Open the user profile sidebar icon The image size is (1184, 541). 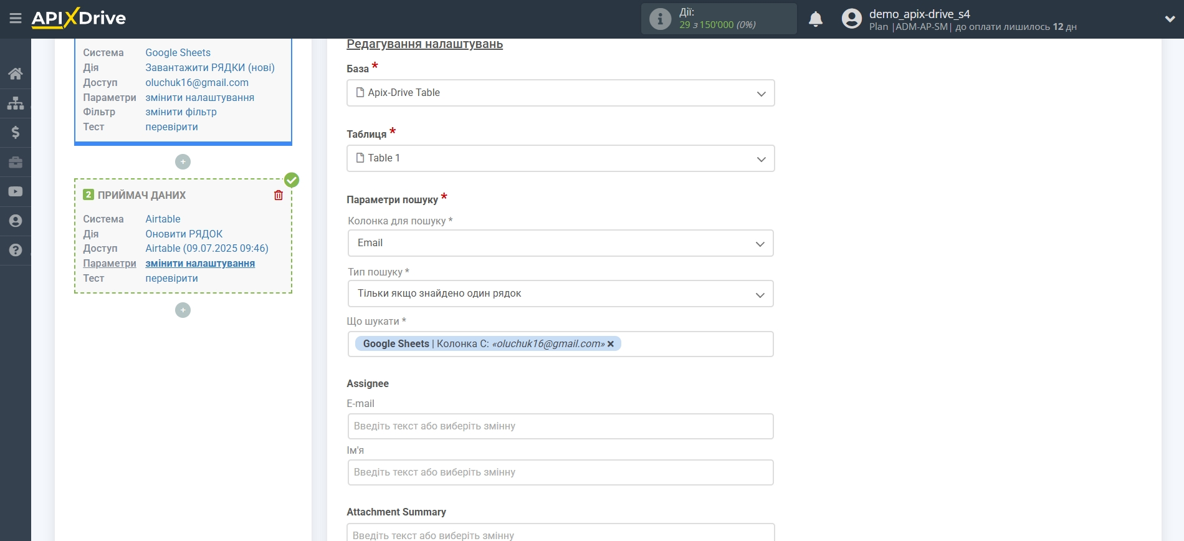pyautogui.click(x=16, y=221)
